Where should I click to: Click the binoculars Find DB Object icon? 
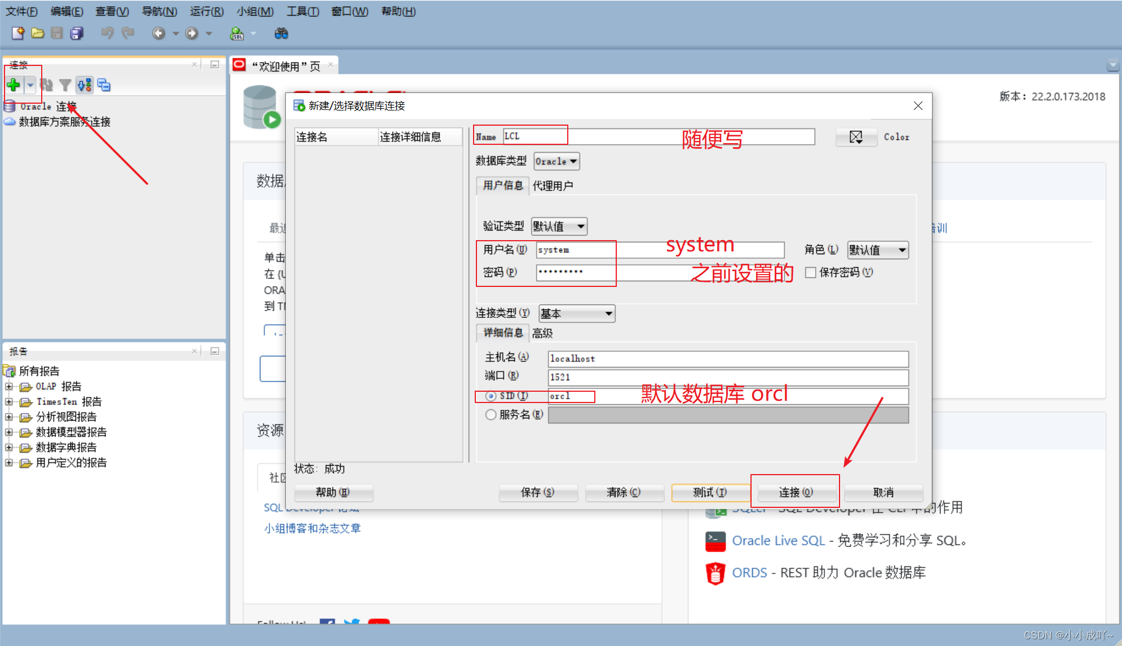pos(281,33)
